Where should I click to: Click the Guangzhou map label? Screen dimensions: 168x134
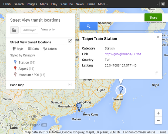[x=66, y=106]
